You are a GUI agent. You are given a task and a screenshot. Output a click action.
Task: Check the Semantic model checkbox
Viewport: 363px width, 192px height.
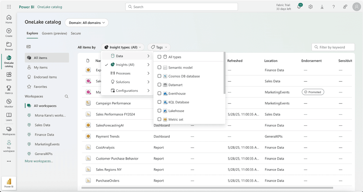[159, 68]
